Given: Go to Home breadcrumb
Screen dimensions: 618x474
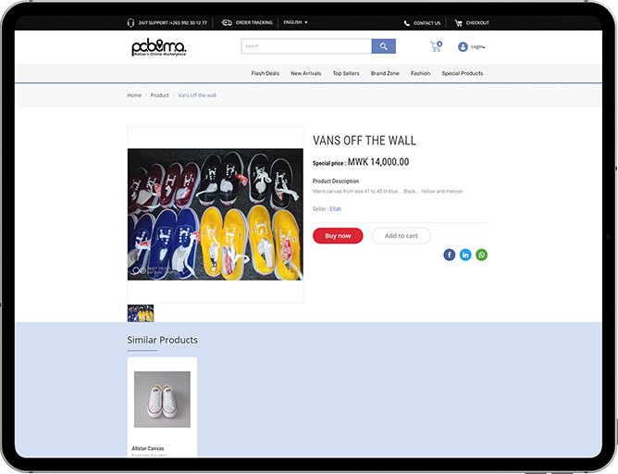Looking at the screenshot, I should pos(134,95).
